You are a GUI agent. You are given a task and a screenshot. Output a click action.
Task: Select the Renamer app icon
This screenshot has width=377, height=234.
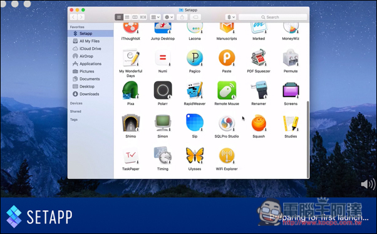(x=259, y=90)
